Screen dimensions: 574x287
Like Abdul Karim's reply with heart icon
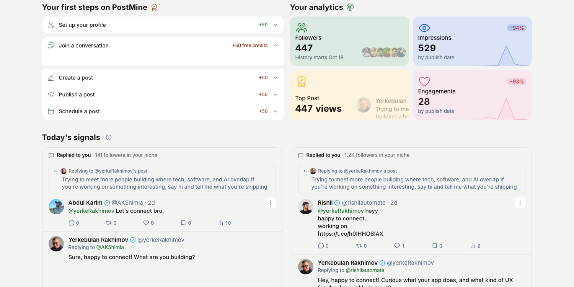146,223
